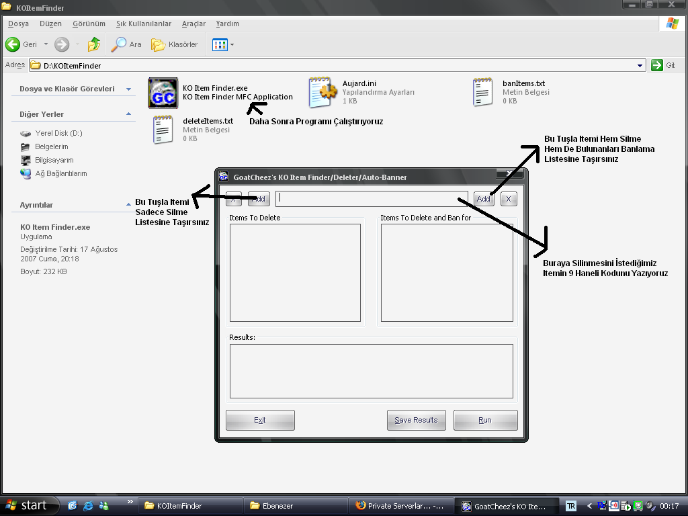
Task: Expand quick launch overflow chevron
Action: (x=130, y=501)
